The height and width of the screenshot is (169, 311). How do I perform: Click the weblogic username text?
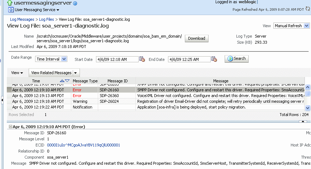click(x=248, y=2)
